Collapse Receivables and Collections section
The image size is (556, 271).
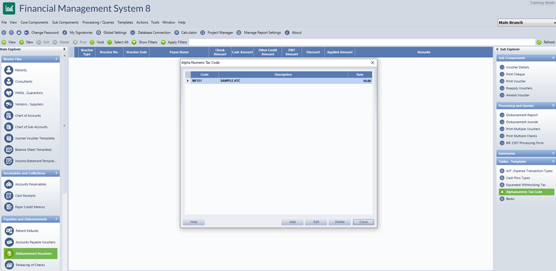pos(56,173)
